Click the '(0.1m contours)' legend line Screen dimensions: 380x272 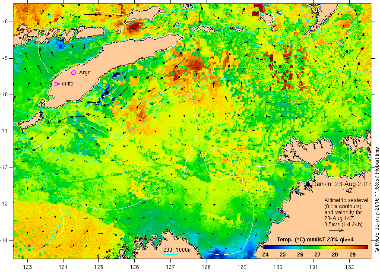click(x=343, y=206)
